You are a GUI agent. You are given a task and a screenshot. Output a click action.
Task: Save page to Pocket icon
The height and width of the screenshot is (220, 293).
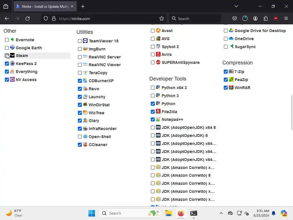pyautogui.click(x=235, y=19)
